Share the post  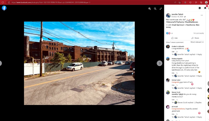[195, 38]
